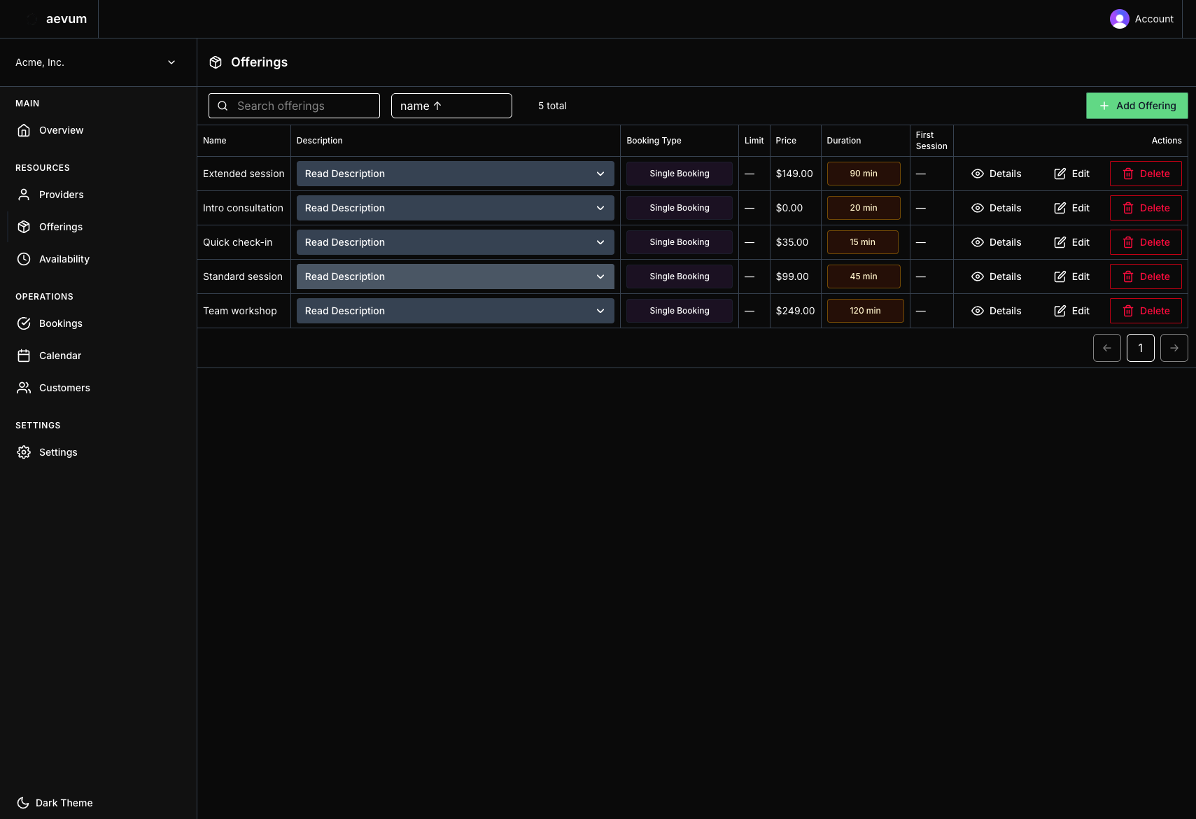The height and width of the screenshot is (819, 1196).
Task: View Details for Team workshop
Action: click(x=997, y=311)
